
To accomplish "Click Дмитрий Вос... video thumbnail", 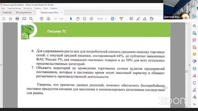I will coord(181,10).
